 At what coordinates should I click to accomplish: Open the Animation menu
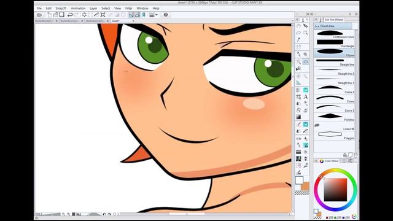[78, 8]
